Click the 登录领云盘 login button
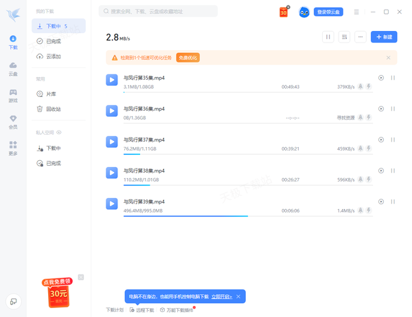This screenshot has width=412, height=317. pos(328,12)
